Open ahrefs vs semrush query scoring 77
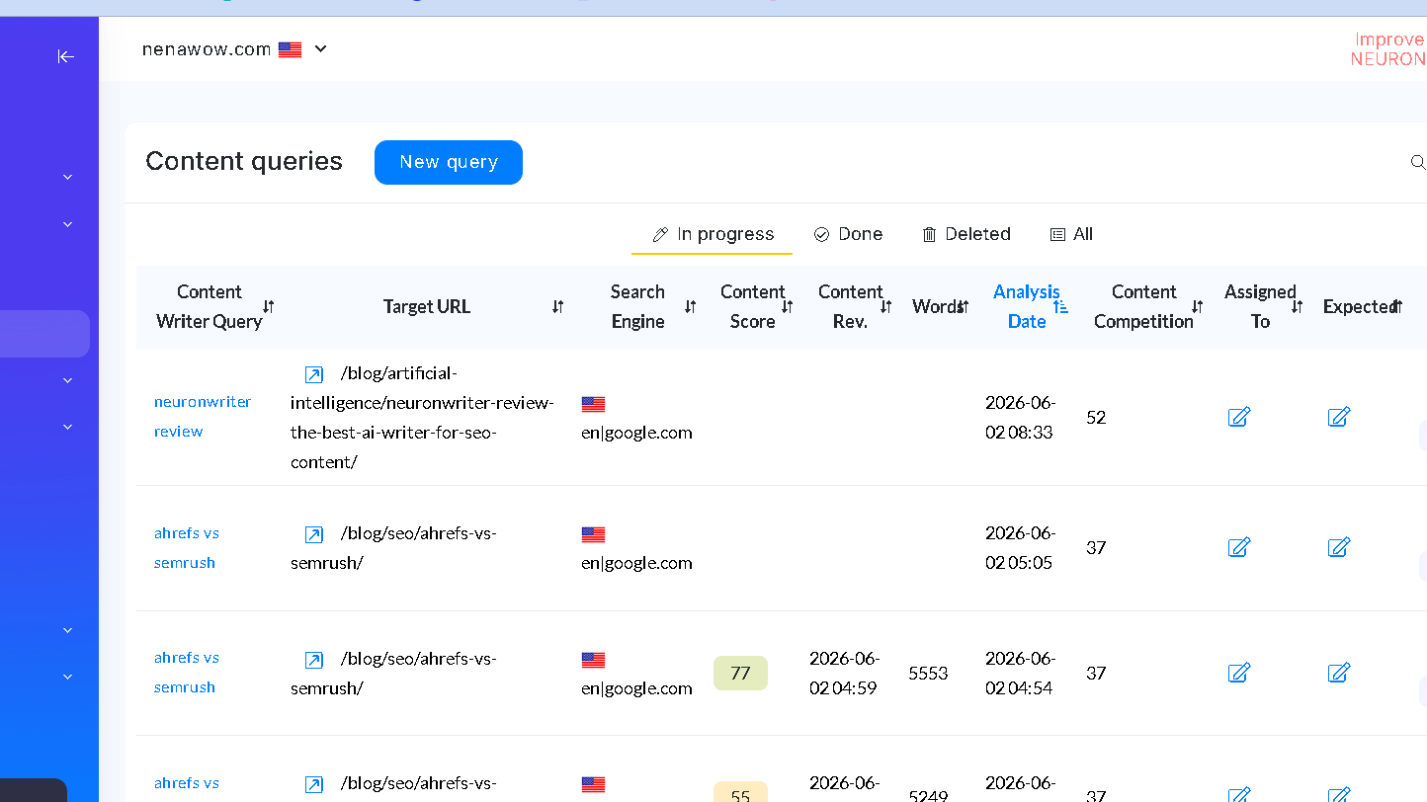1427x802 pixels. point(187,673)
